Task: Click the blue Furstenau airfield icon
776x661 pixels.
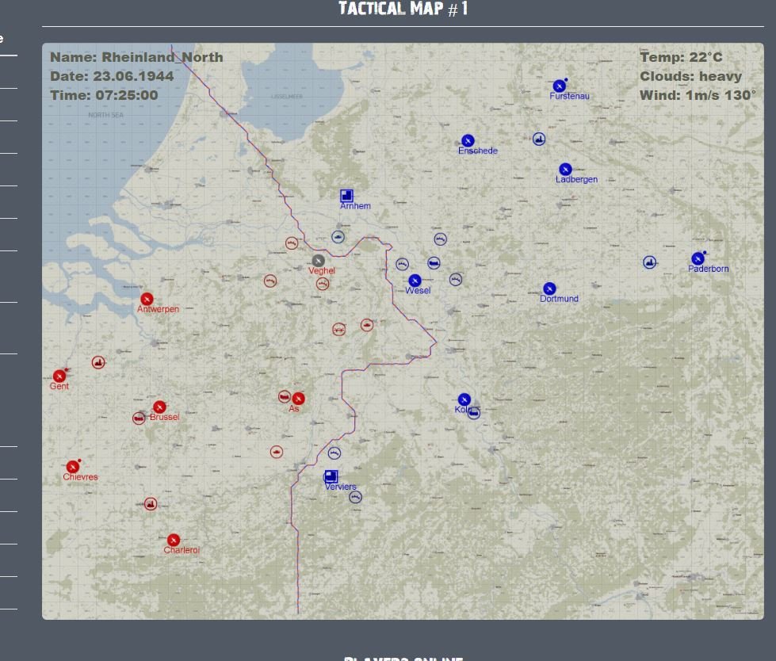Action: point(560,86)
